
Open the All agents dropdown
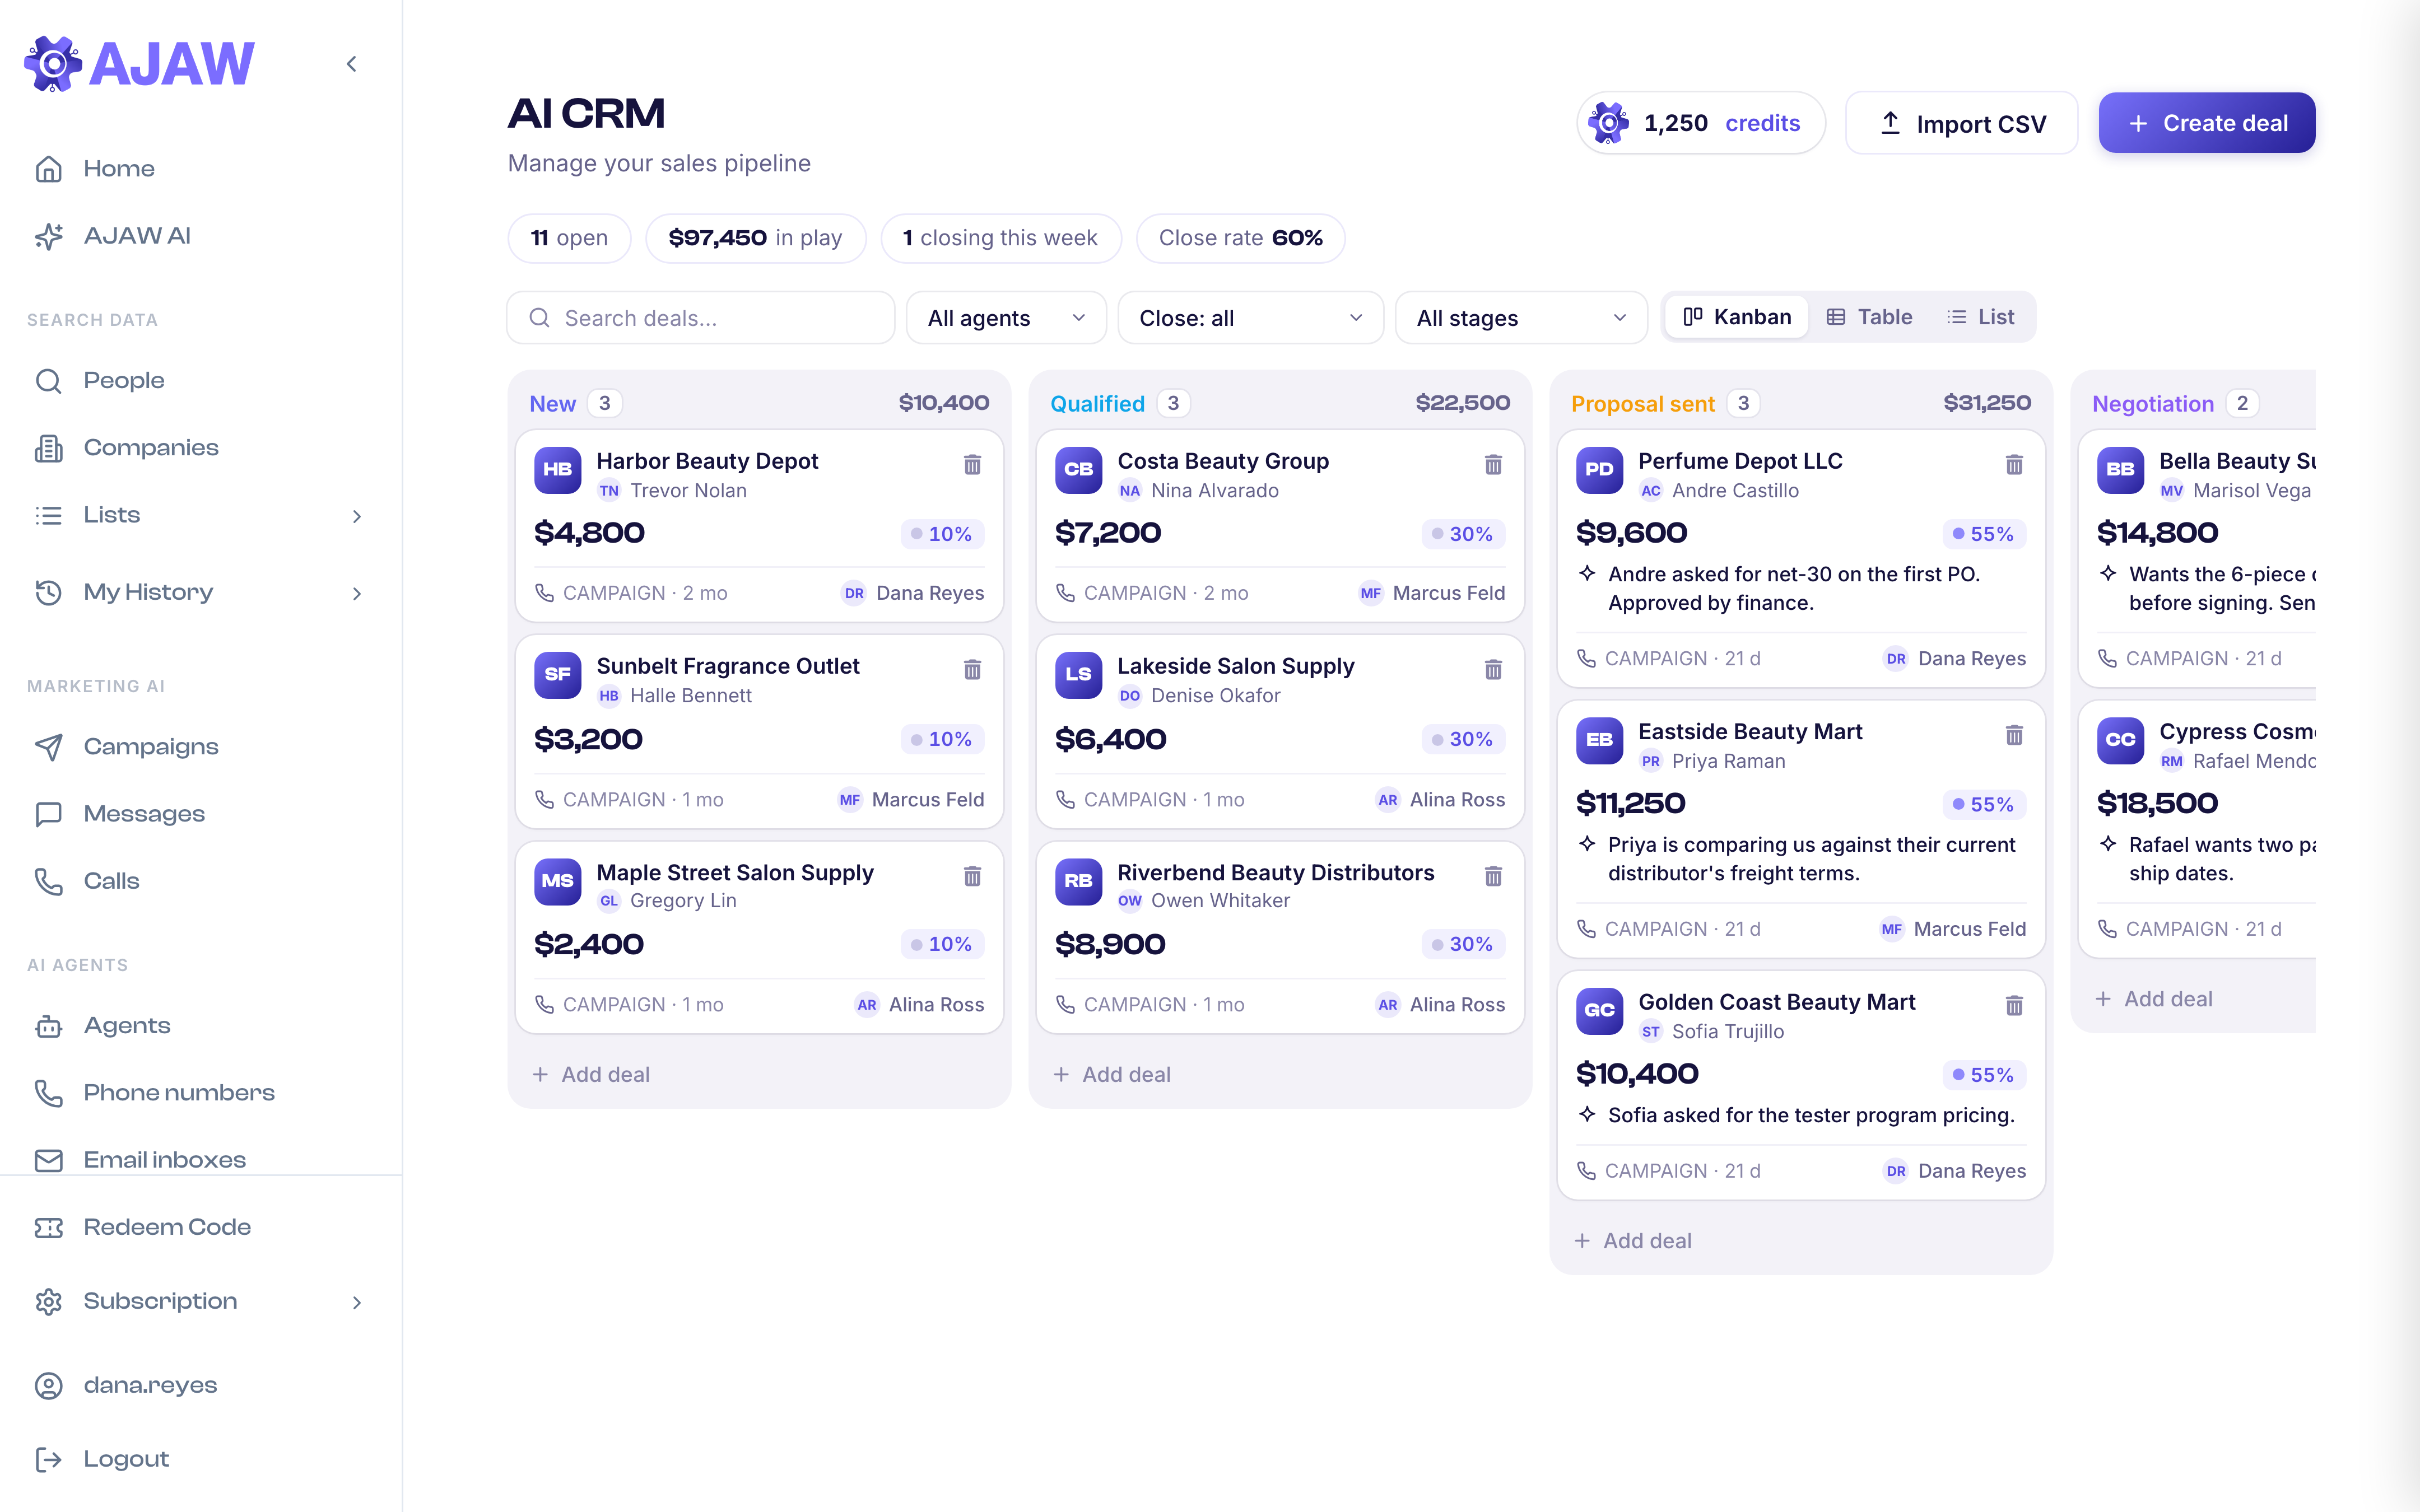pyautogui.click(x=1006, y=318)
